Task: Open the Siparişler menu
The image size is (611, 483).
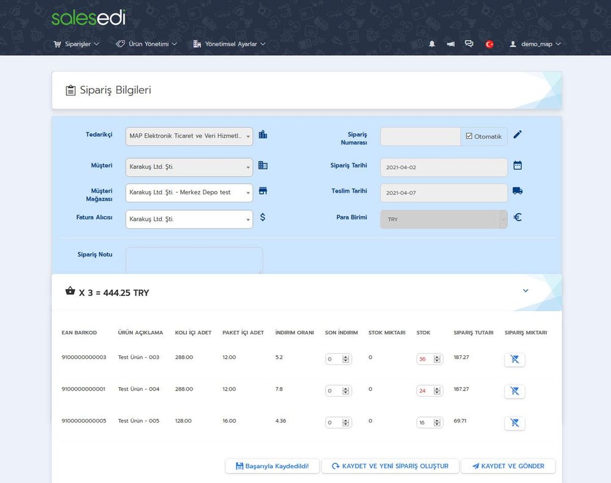Action: [75, 43]
